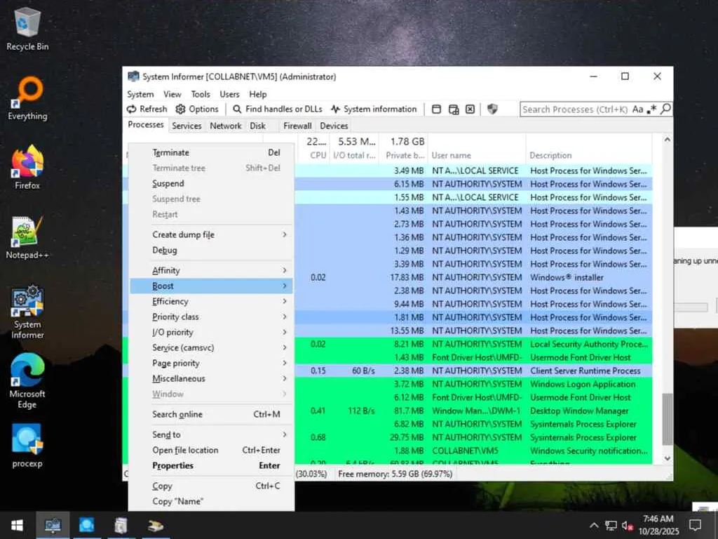Choose Terminate in context menu
718x539 pixels.
211,152
